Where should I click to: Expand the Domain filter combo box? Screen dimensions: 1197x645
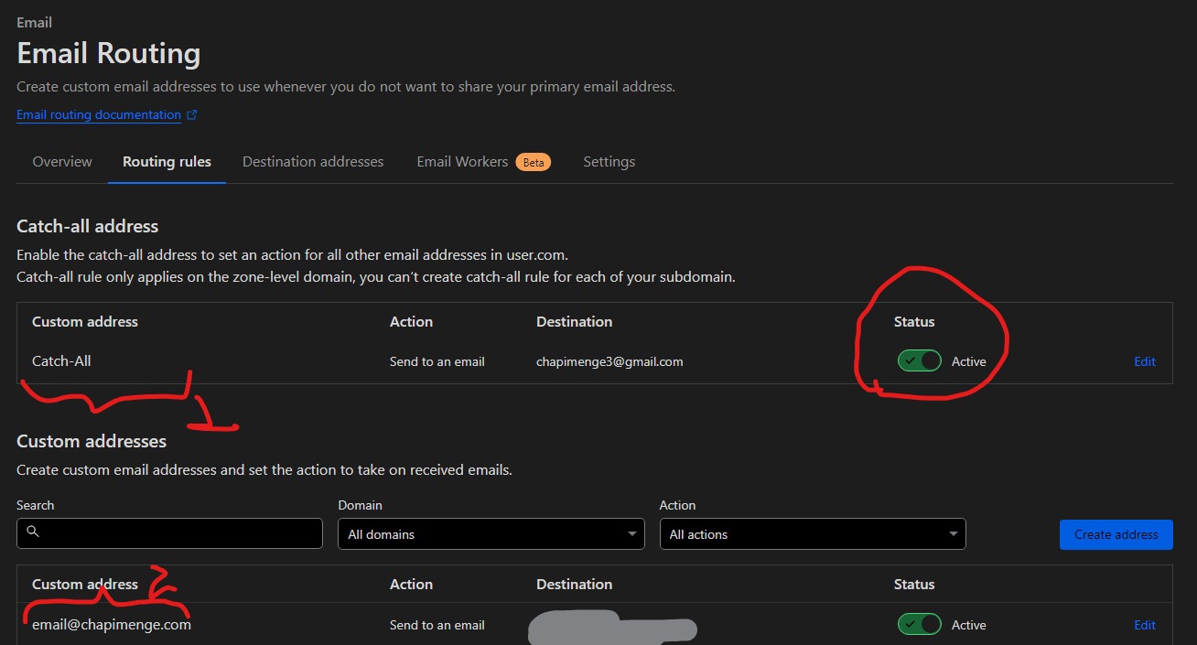tap(491, 533)
